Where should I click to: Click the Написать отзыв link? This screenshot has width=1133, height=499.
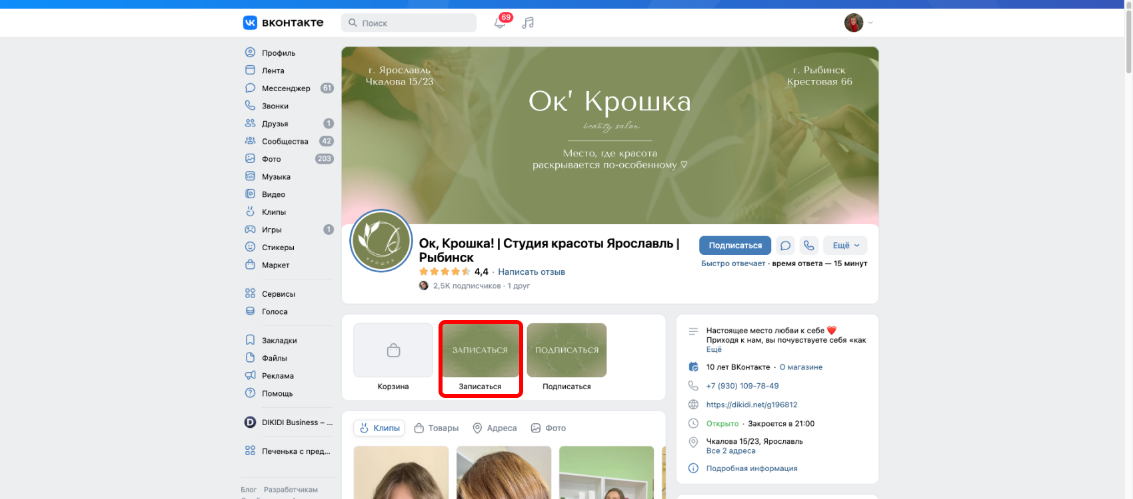531,271
